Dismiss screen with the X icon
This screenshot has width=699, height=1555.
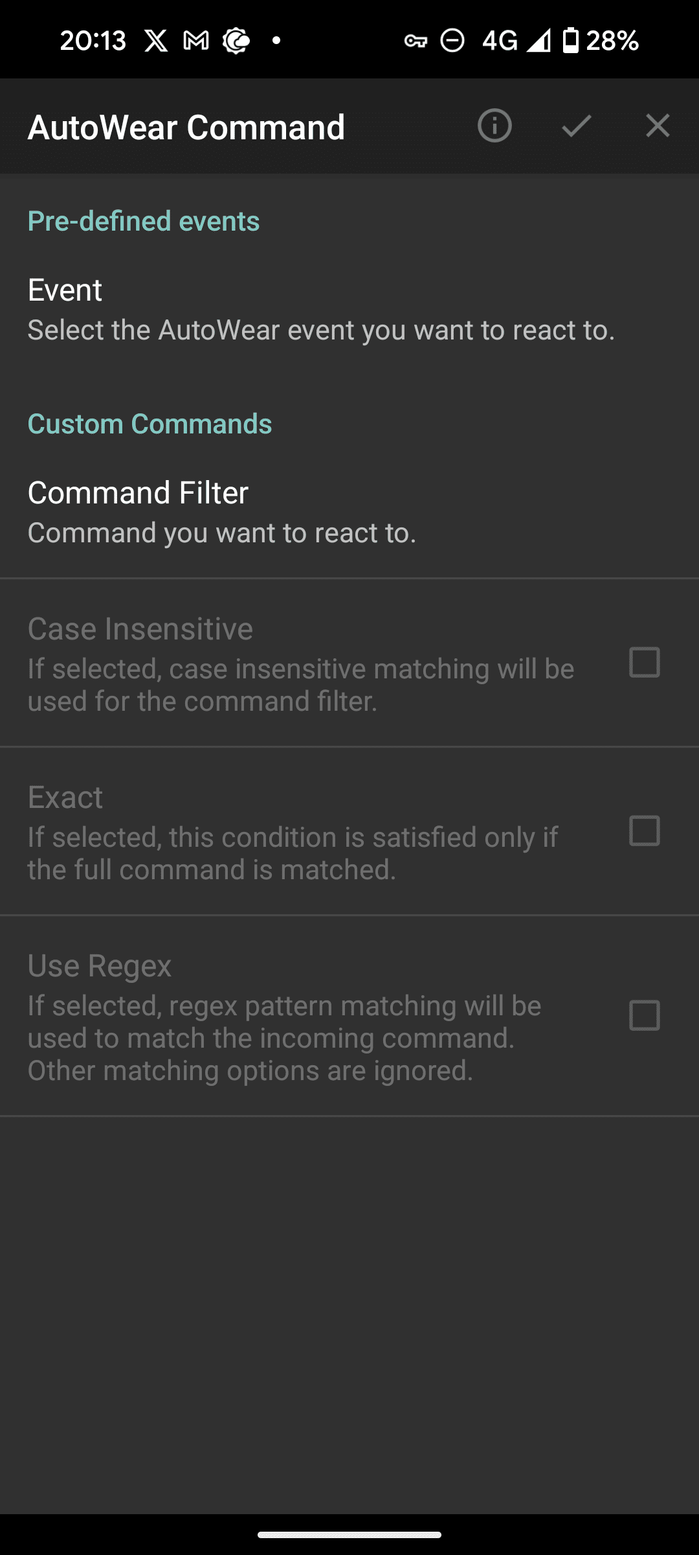pos(658,126)
